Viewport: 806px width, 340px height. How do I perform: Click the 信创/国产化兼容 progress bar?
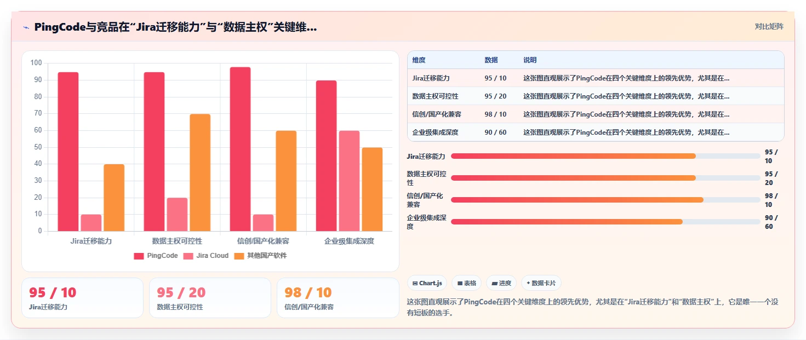pos(605,200)
